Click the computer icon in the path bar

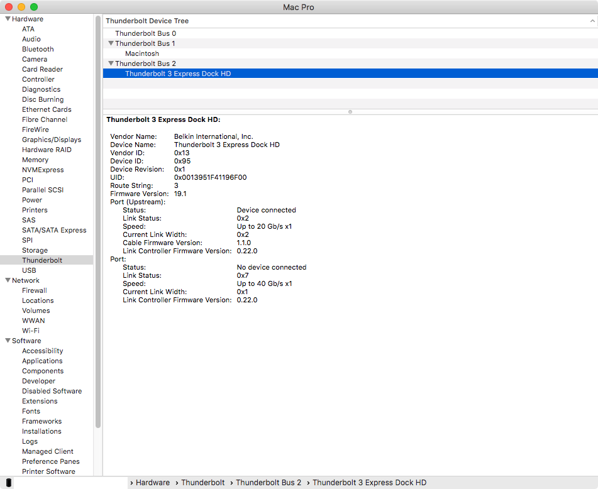pos(9,483)
